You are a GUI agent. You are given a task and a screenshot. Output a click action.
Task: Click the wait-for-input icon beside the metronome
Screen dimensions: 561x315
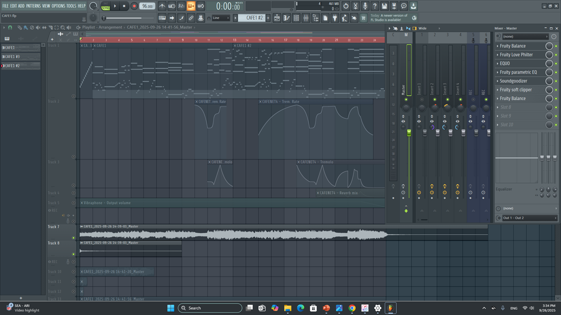tap(172, 6)
